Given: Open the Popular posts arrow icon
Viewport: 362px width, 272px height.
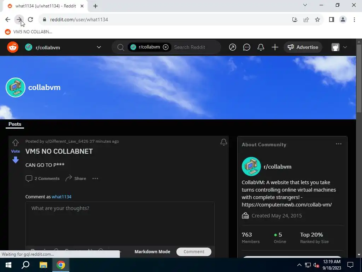Looking at the screenshot, I should (233, 47).
